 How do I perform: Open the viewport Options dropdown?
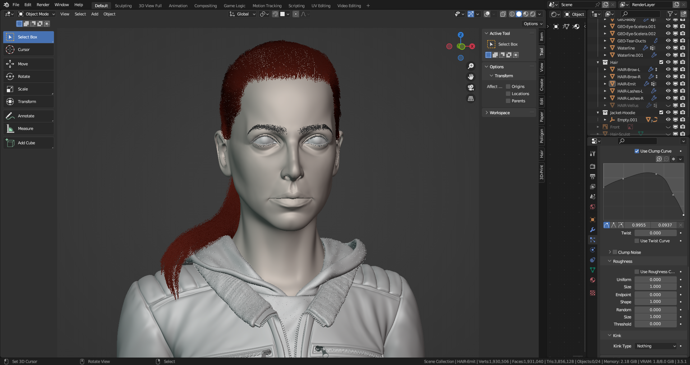[533, 24]
